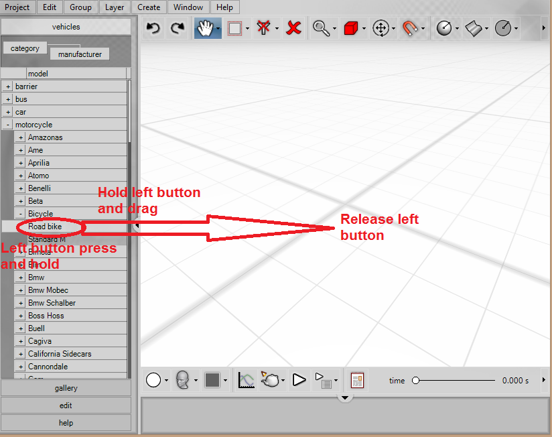Open the Group menu
This screenshot has height=437, width=552.
tap(80, 7)
